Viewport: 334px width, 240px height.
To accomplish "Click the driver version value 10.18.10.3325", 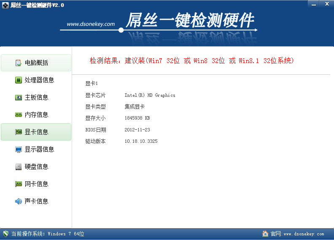I will (141, 142).
